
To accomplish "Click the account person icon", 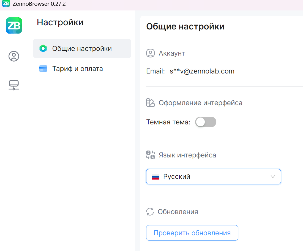I will pos(150,53).
